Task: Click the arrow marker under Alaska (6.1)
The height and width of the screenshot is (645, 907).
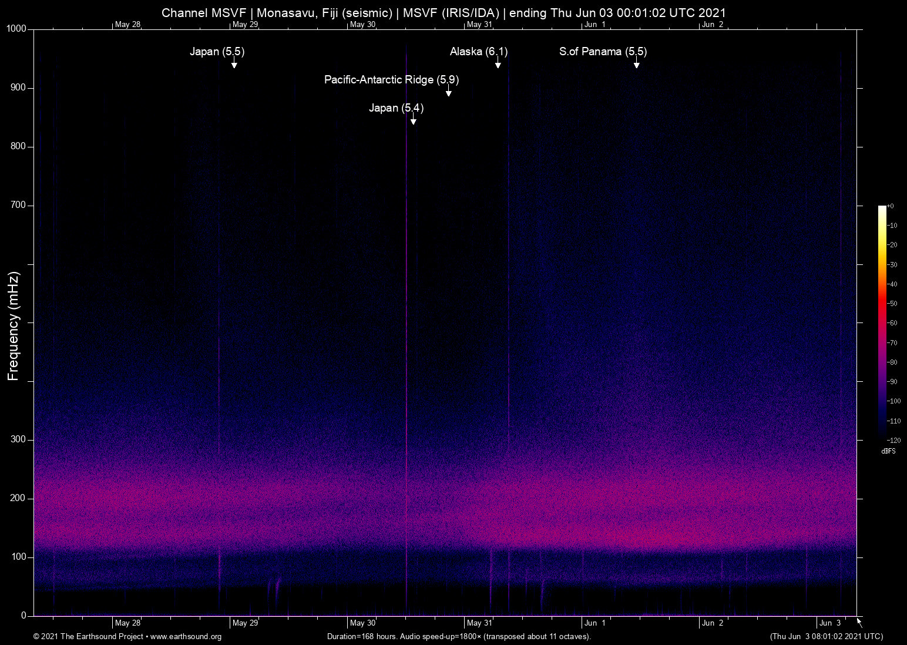Action: coord(498,63)
